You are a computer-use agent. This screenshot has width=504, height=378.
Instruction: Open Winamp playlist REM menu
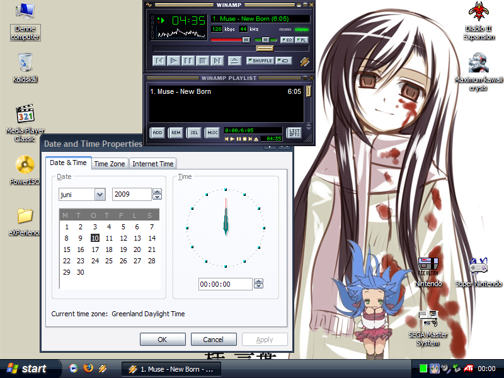coord(176,132)
